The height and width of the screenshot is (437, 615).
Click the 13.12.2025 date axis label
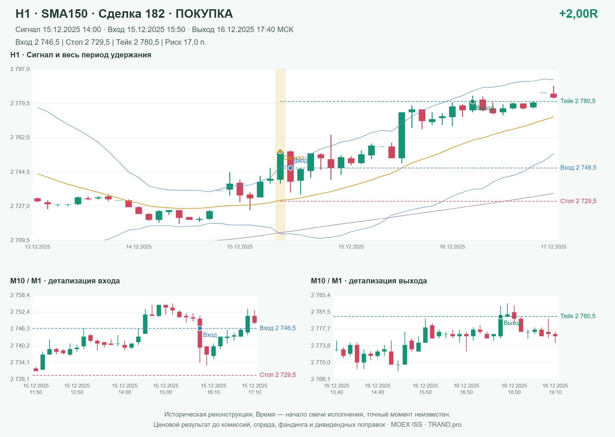pos(38,247)
